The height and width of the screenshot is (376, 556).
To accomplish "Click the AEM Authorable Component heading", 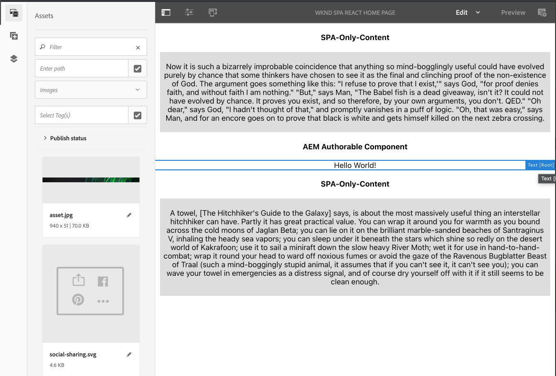I will pyautogui.click(x=355, y=146).
